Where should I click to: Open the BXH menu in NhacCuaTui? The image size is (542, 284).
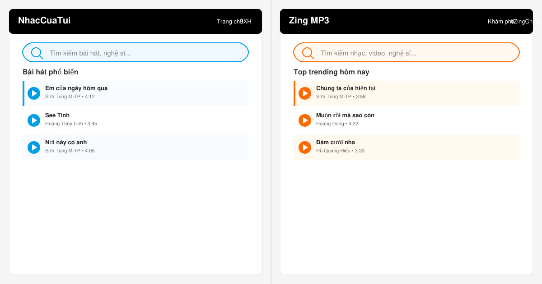pos(246,22)
